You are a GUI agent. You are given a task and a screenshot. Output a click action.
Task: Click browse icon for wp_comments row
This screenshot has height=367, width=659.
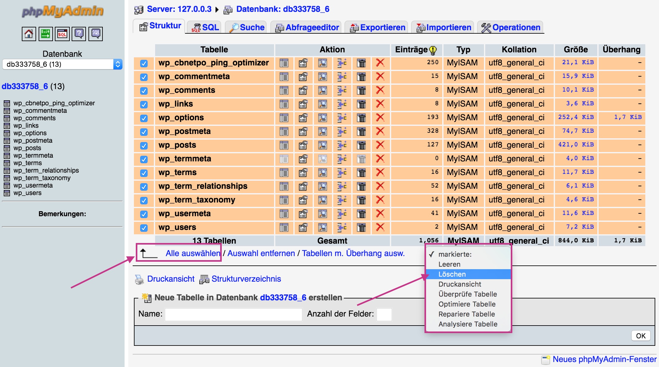click(284, 90)
